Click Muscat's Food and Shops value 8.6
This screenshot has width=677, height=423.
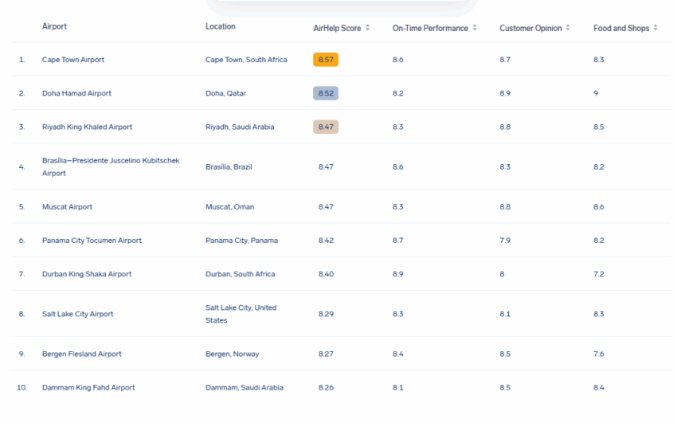[x=599, y=207]
